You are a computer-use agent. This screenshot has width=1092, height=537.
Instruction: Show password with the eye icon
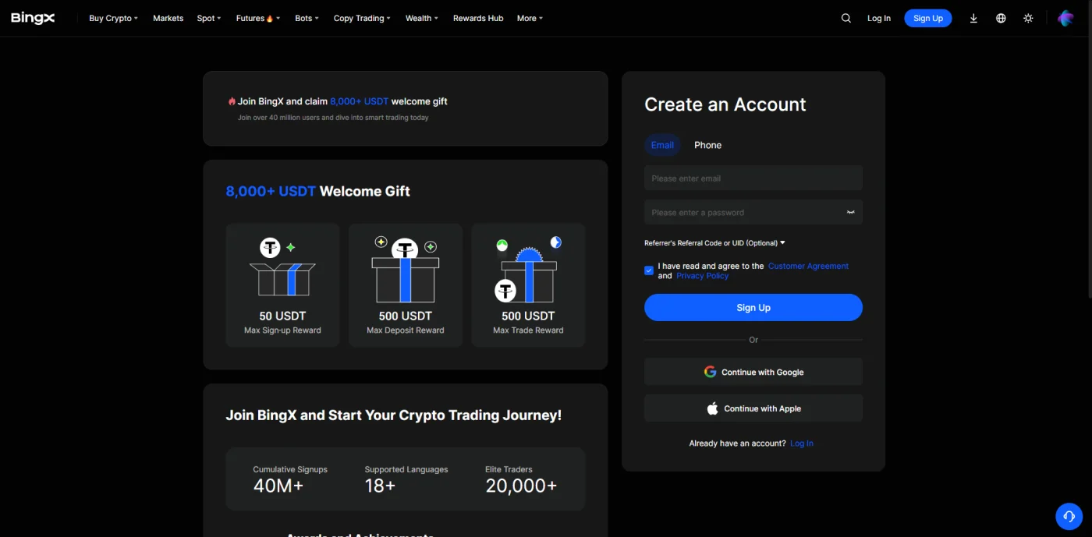[x=850, y=212]
